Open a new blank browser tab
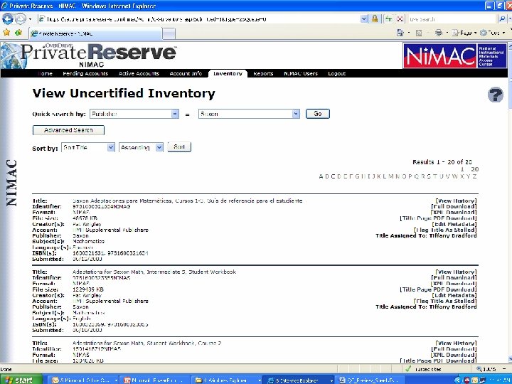 click(x=169, y=33)
